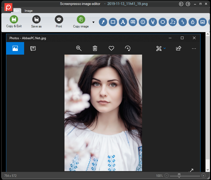Click the Photos picture view icon

tap(15, 48)
